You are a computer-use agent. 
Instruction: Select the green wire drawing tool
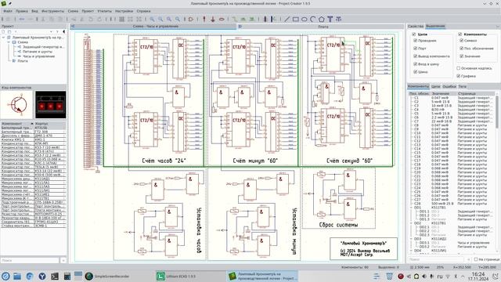[235, 19]
